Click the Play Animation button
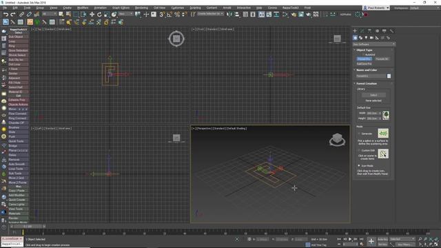Image resolution: width=441 pixels, height=248 pixels. click(x=350, y=239)
